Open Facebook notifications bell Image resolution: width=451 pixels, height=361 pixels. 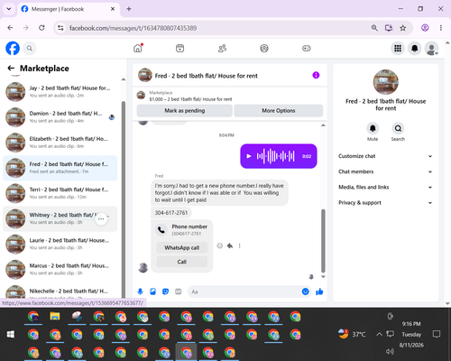[415, 48]
